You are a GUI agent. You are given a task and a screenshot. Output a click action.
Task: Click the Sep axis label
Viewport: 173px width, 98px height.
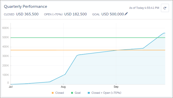click(x=116, y=87)
